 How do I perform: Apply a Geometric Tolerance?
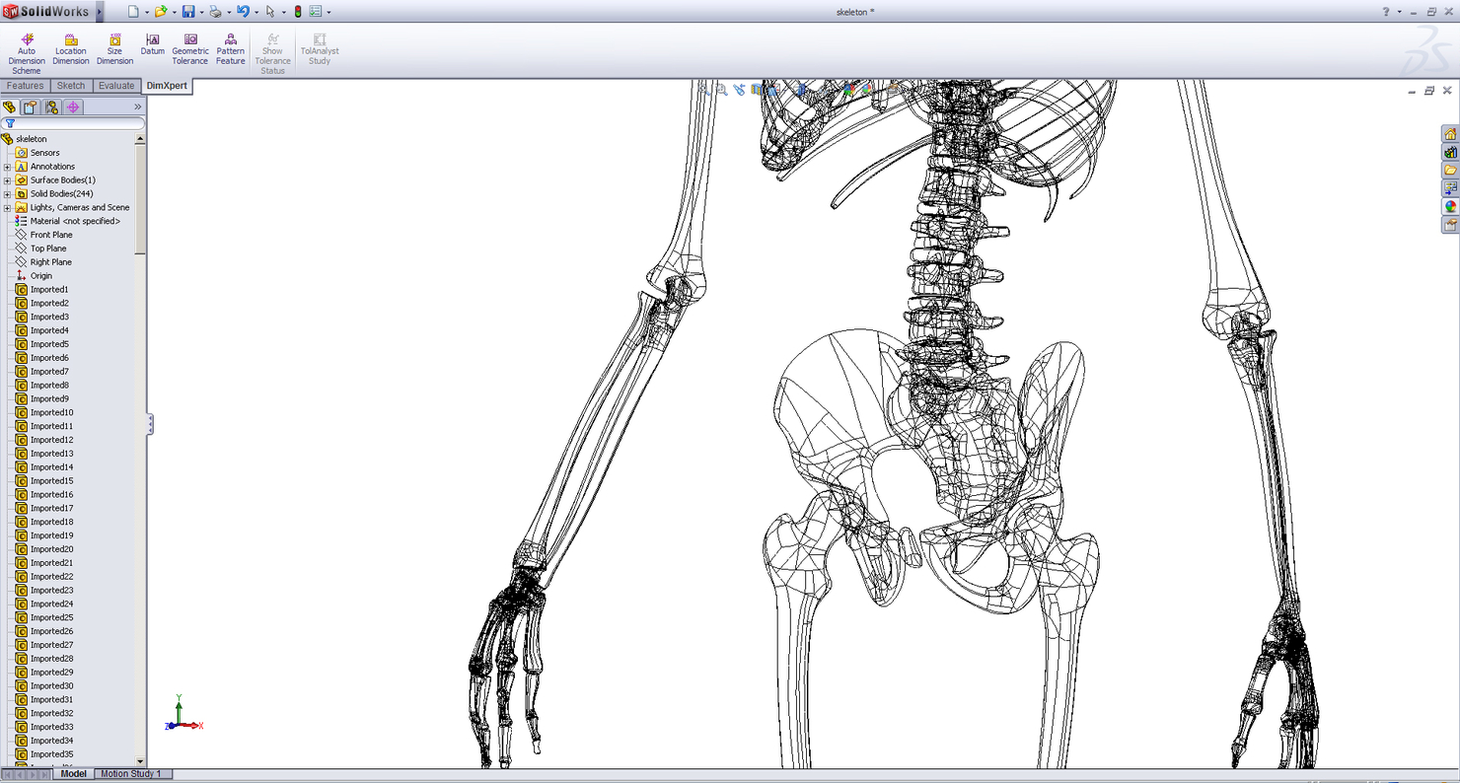[x=189, y=45]
